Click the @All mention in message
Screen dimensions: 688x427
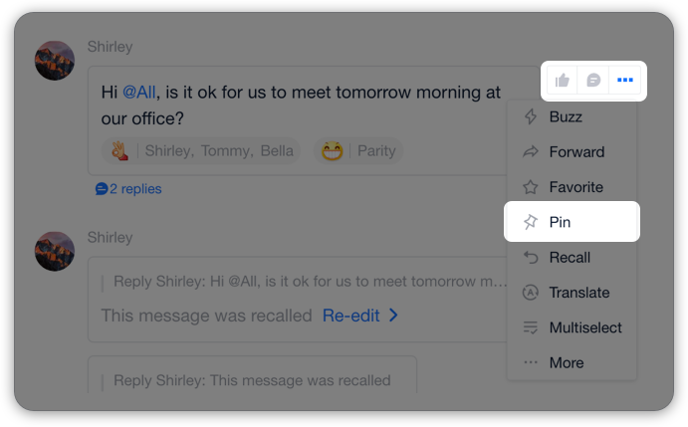point(138,93)
